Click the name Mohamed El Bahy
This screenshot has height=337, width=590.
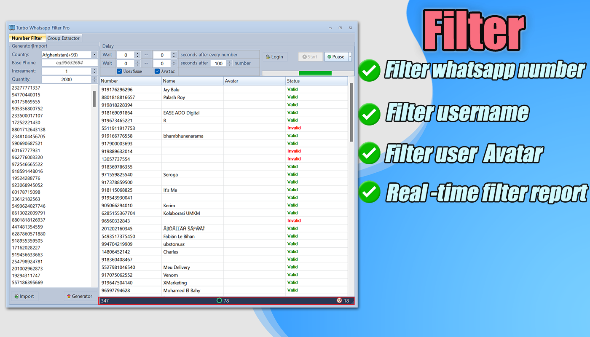tap(182, 291)
